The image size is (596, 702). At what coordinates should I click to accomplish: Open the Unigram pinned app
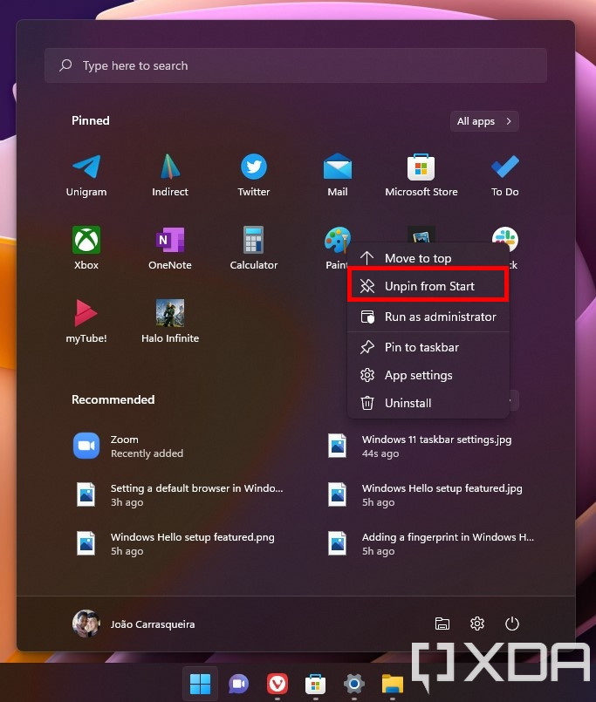pyautogui.click(x=86, y=175)
